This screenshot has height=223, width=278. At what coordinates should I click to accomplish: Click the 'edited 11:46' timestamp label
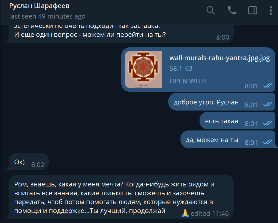(x=209, y=213)
